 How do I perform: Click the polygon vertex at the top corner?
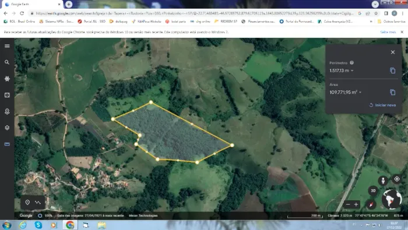pos(151,102)
